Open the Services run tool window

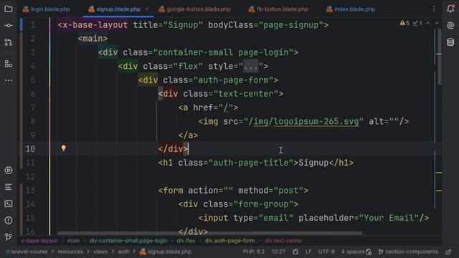click(x=8, y=171)
